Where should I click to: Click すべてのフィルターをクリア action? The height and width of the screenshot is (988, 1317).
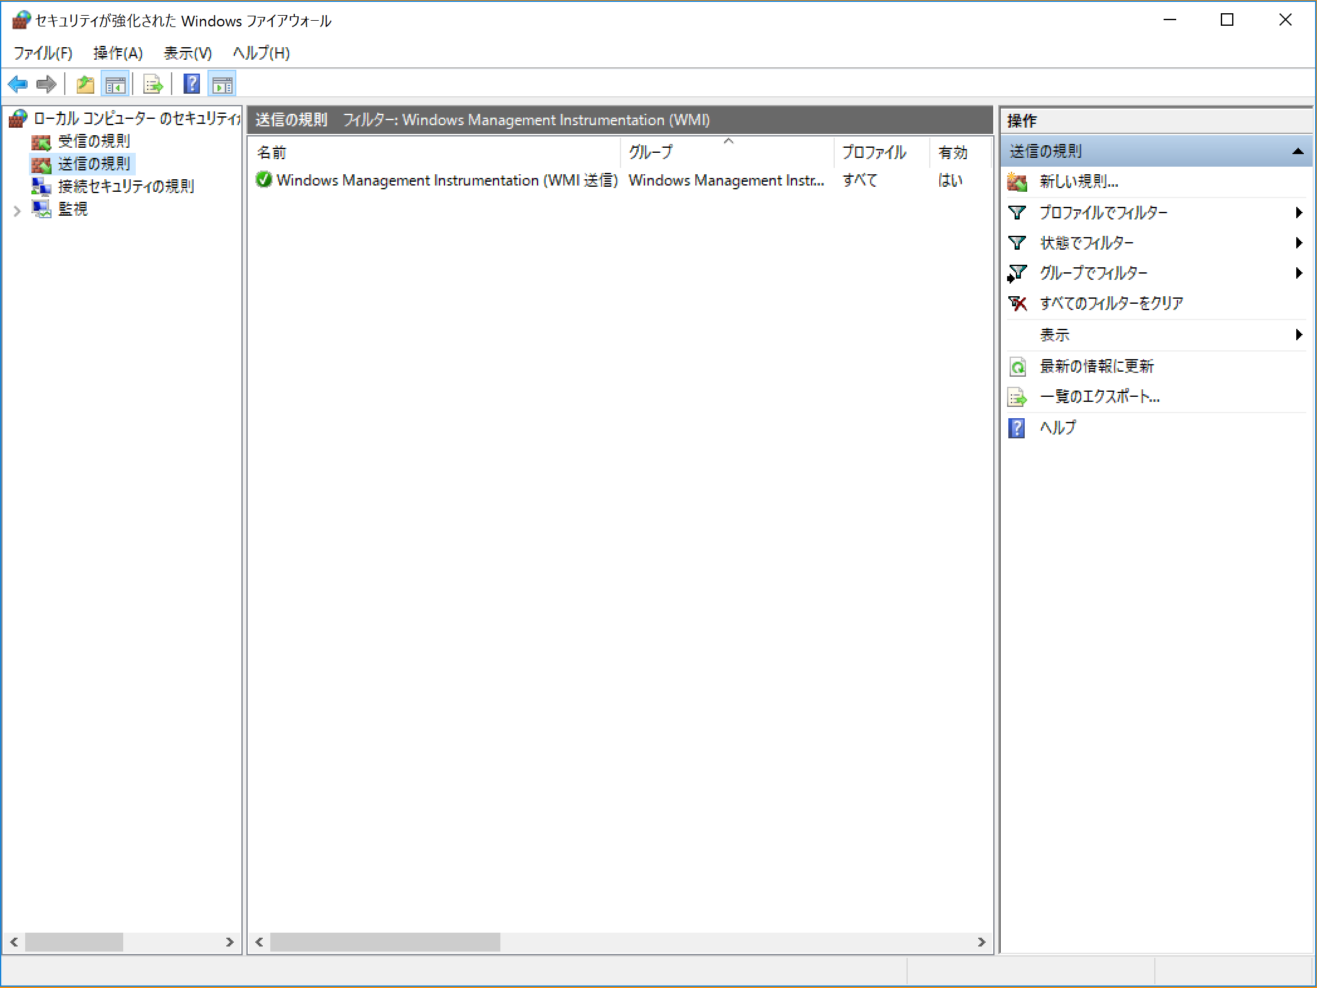1111,303
